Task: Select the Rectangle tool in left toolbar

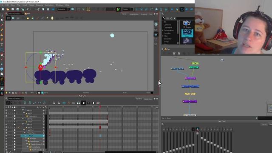Action: [2, 50]
